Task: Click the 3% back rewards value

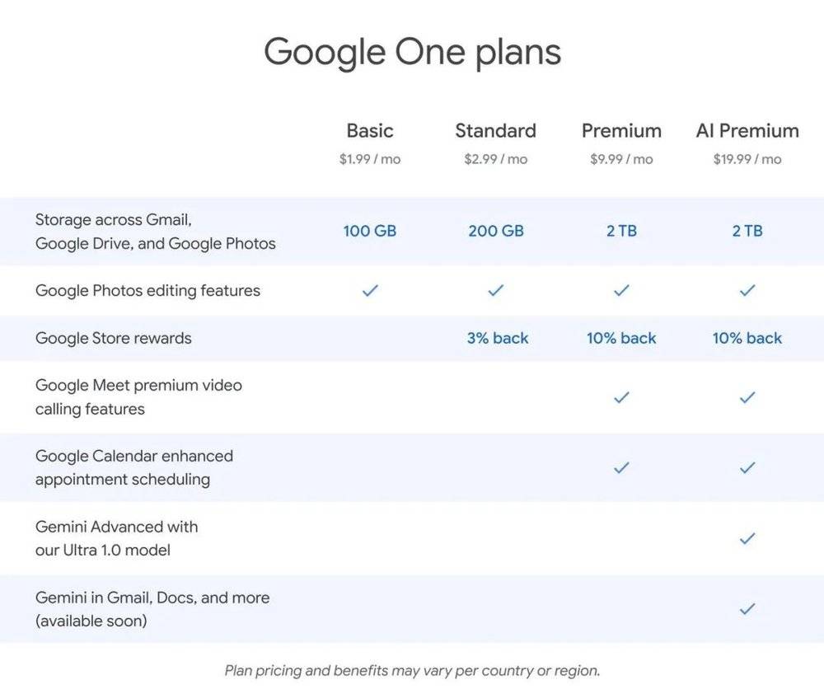Action: coord(498,338)
